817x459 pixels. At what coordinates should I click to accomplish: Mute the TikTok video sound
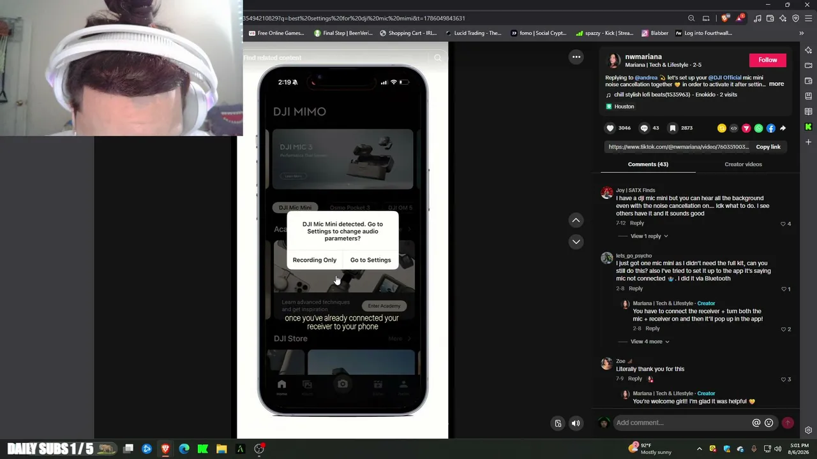pos(576,423)
